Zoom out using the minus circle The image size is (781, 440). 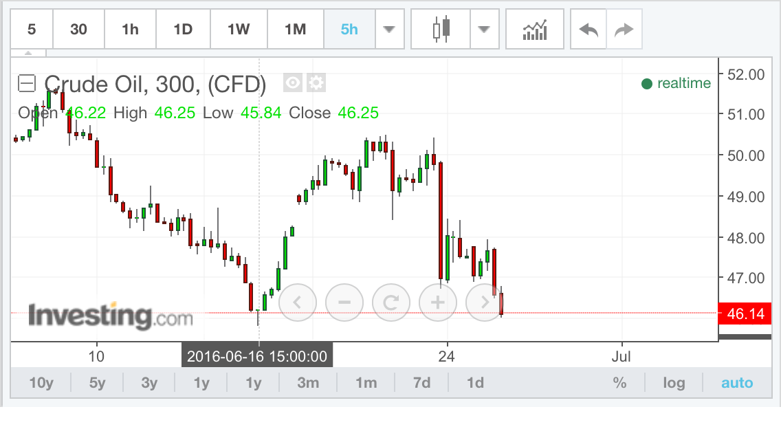click(344, 302)
